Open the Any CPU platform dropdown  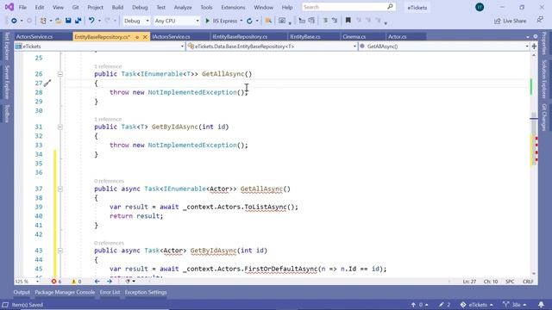coord(176,21)
